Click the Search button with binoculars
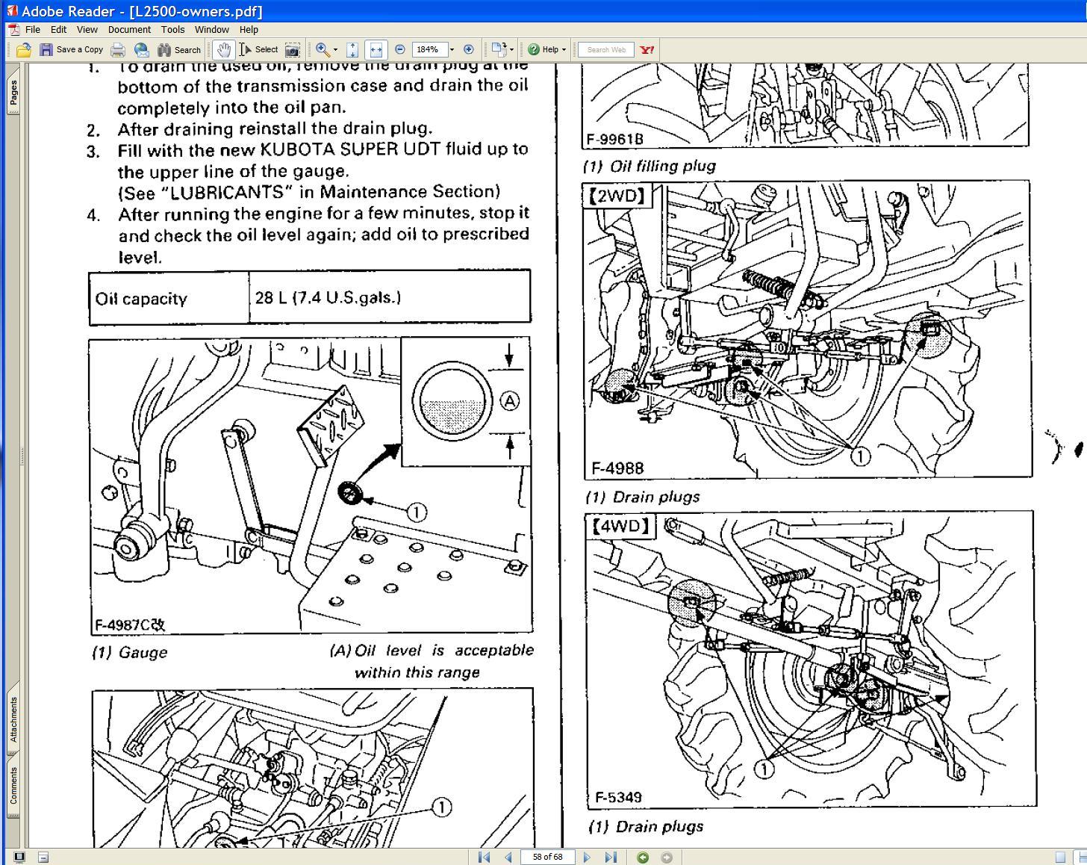This screenshot has height=865, width=1087. 179,50
